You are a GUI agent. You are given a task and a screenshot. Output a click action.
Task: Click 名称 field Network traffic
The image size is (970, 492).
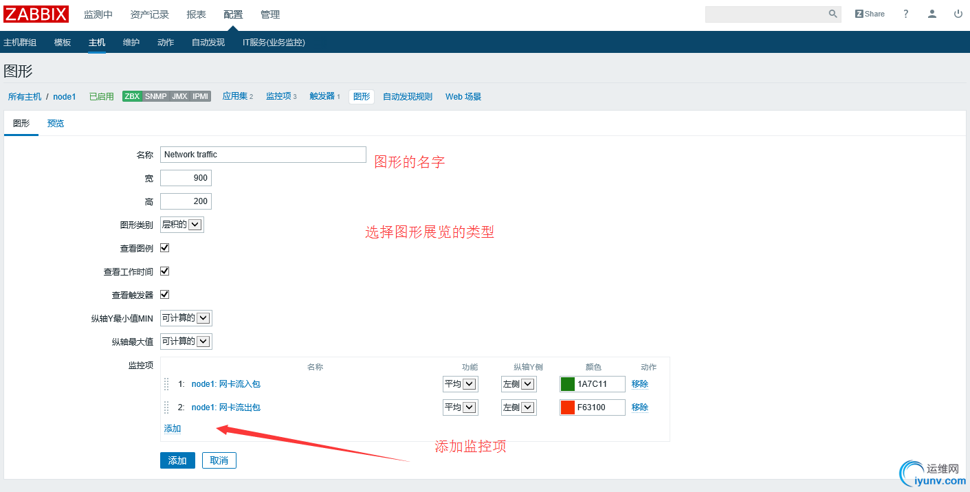coord(263,155)
